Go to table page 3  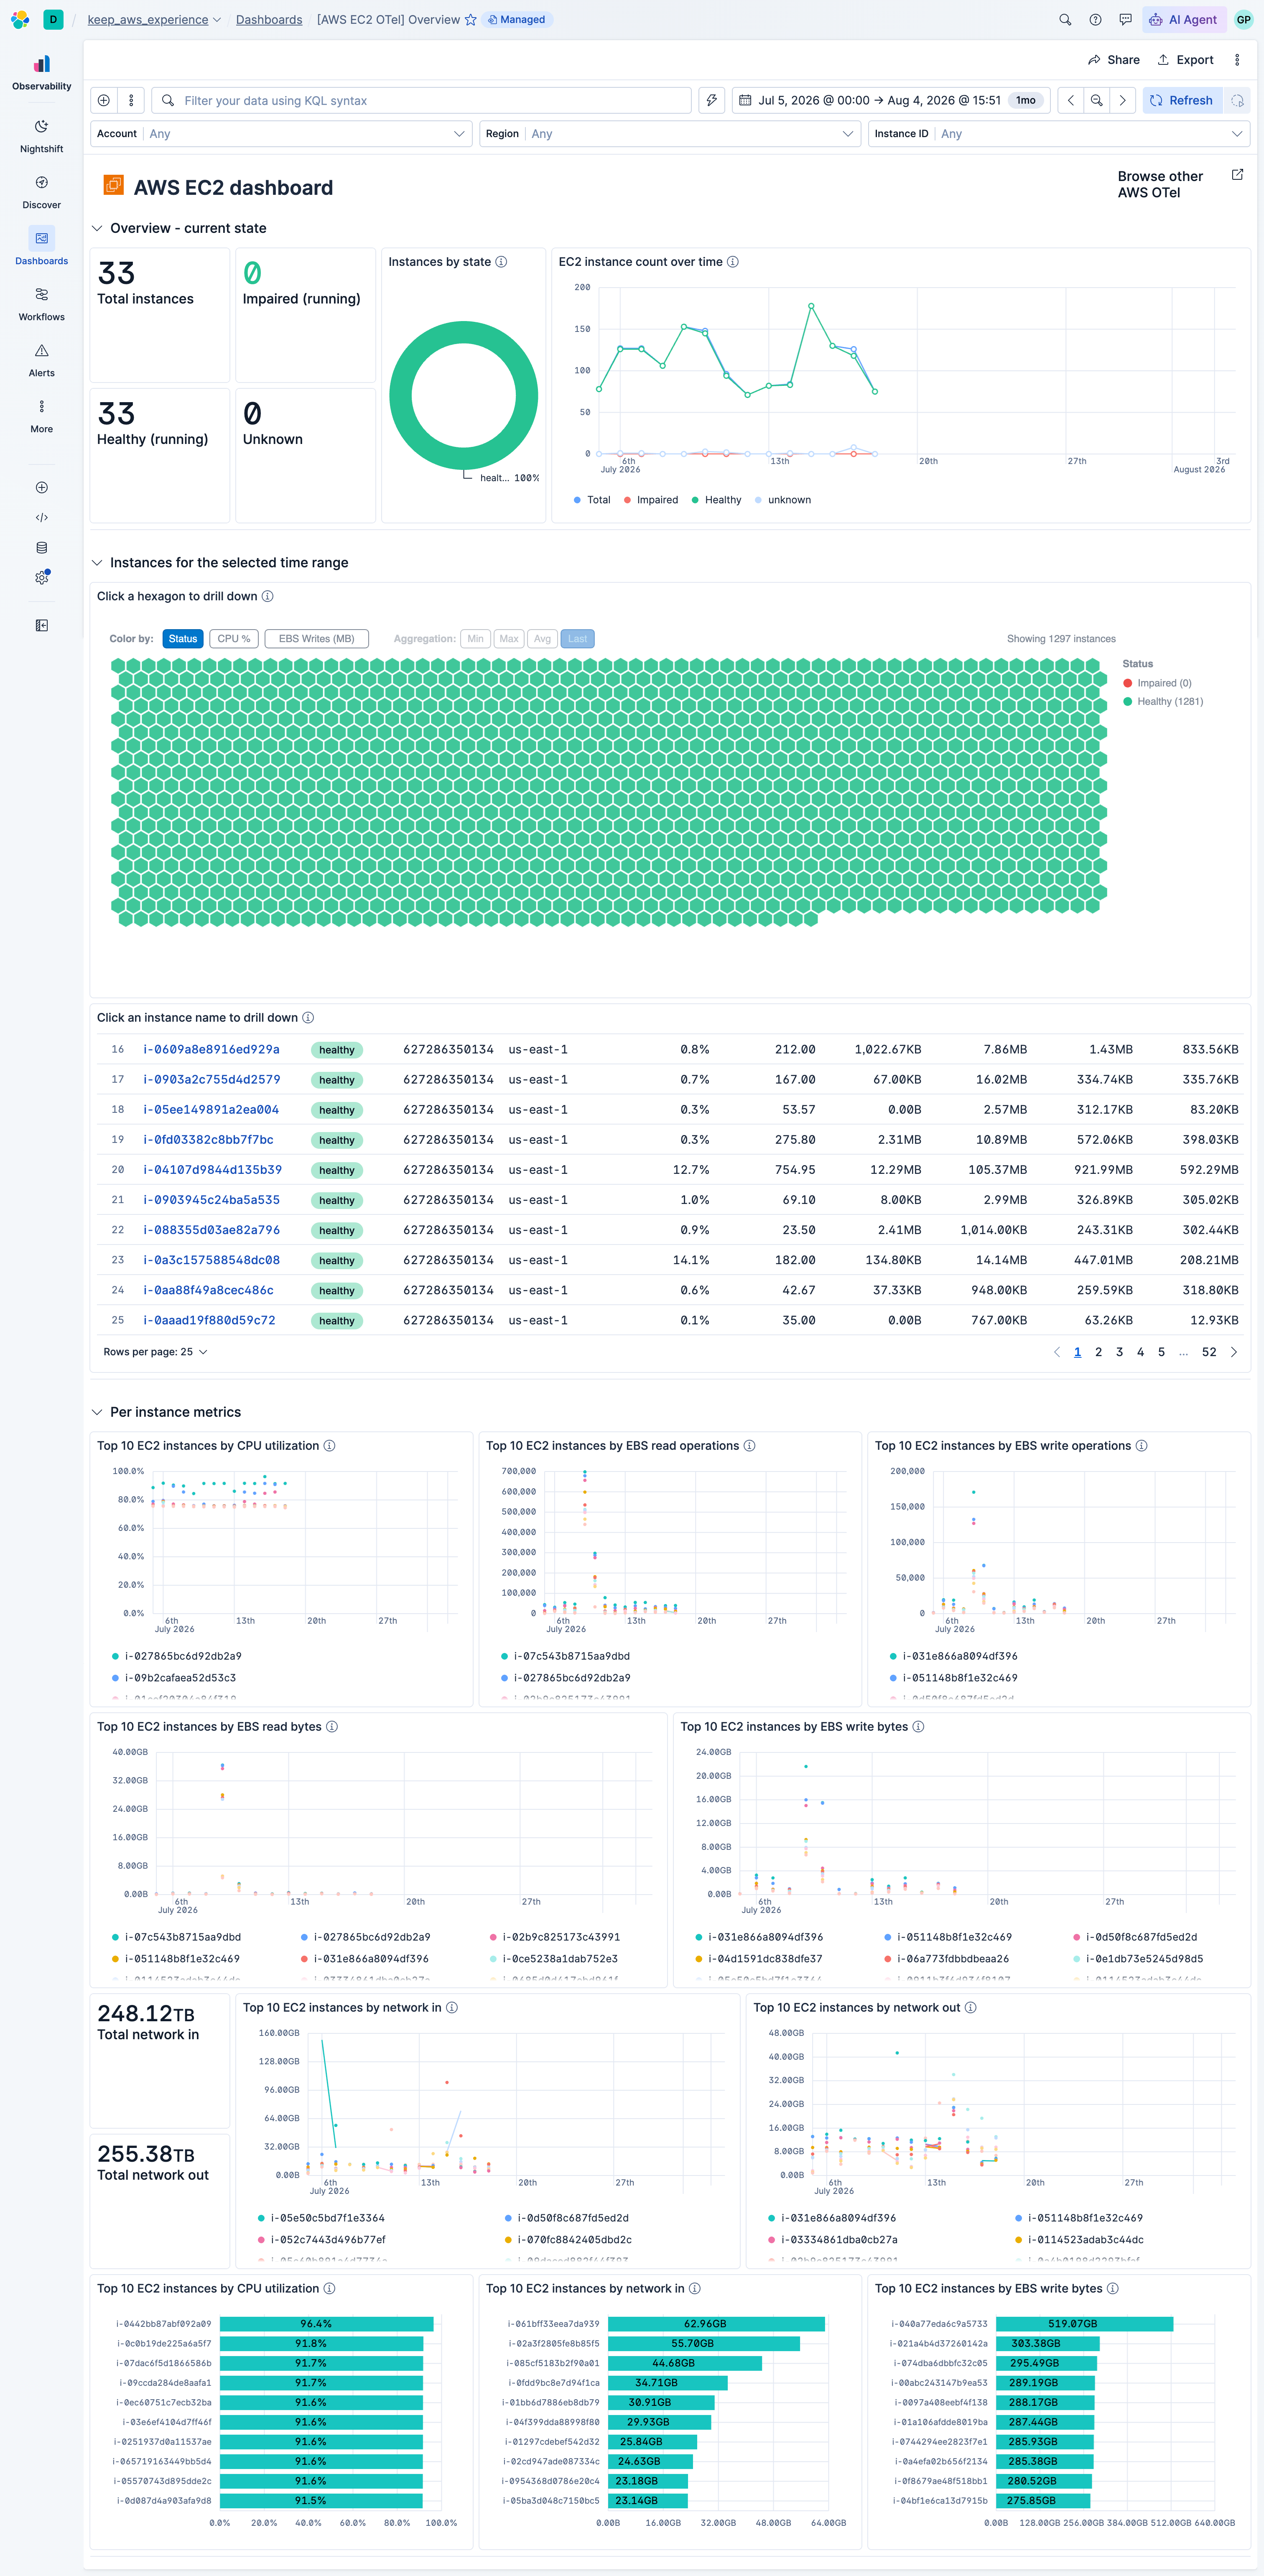[x=1119, y=1352]
